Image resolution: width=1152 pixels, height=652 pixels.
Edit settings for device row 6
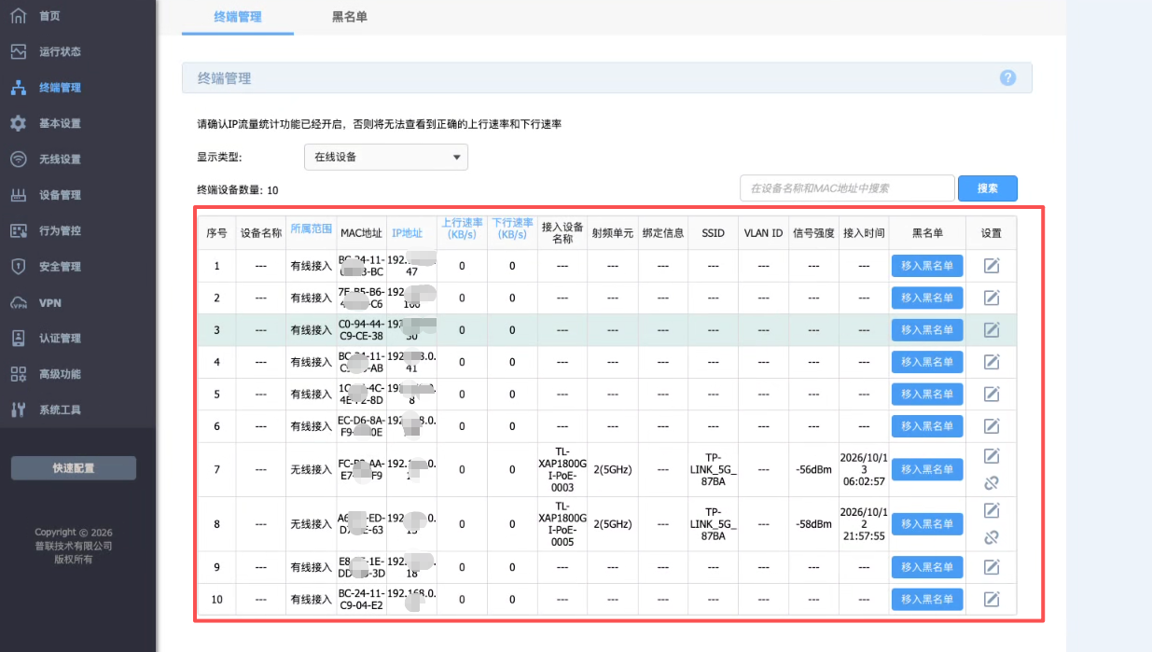(x=992, y=425)
